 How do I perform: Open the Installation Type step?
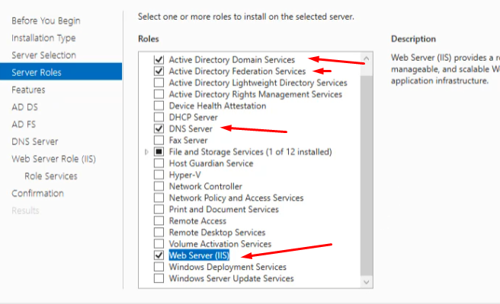pos(43,38)
